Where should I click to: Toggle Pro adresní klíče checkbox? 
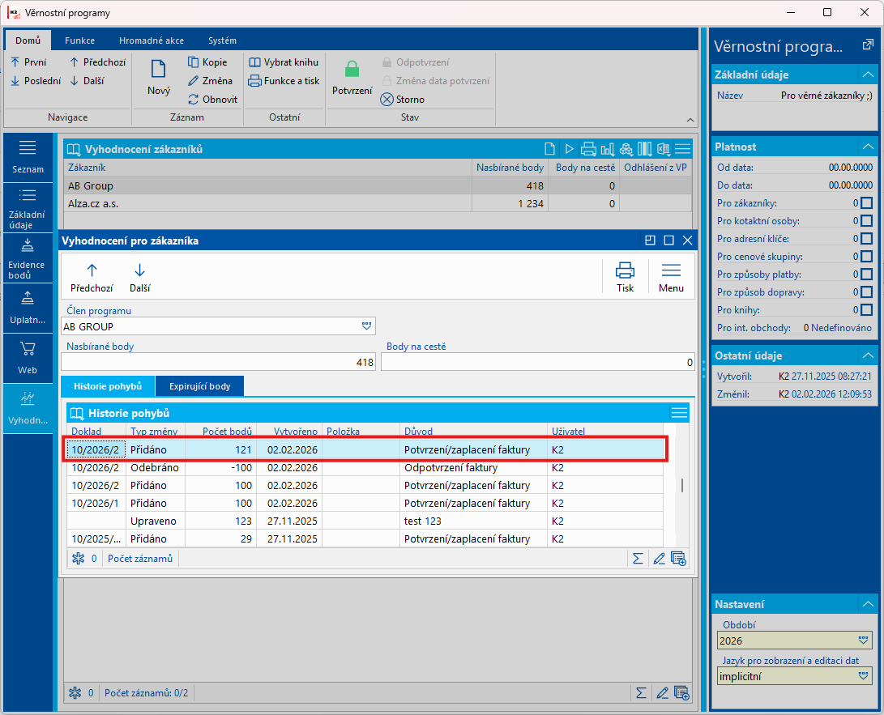(x=866, y=238)
